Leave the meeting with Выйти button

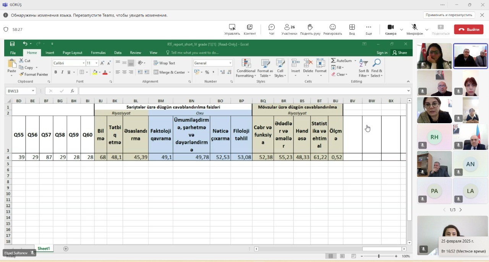[x=468, y=29]
